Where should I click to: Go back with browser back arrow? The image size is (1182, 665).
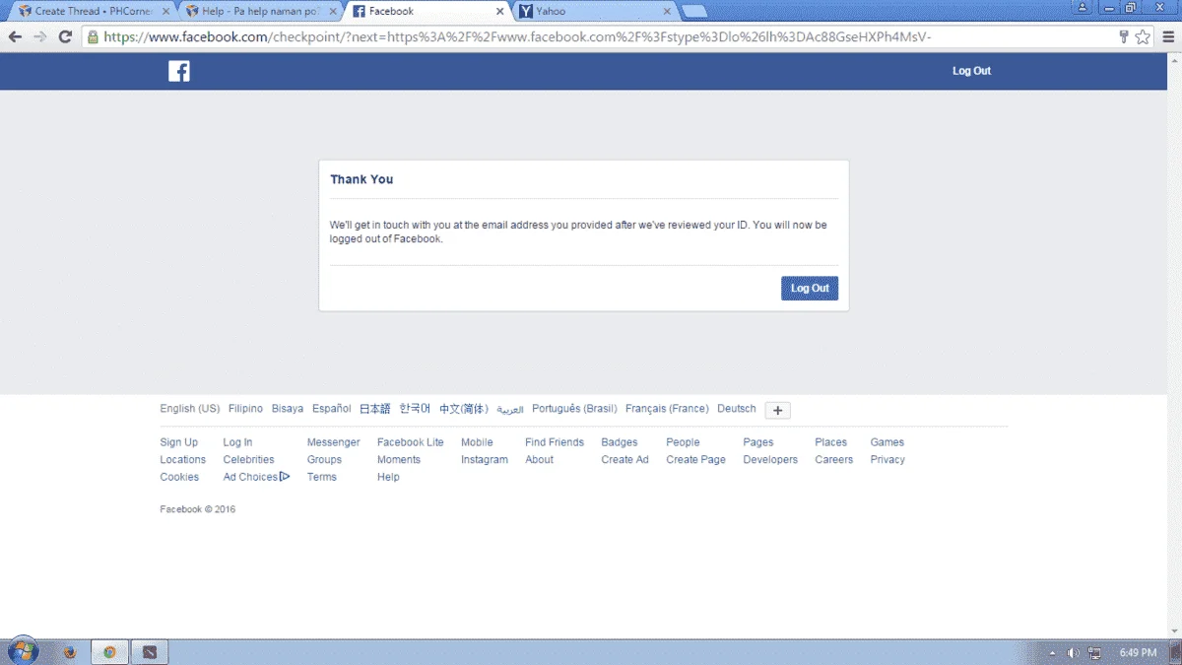click(x=15, y=36)
